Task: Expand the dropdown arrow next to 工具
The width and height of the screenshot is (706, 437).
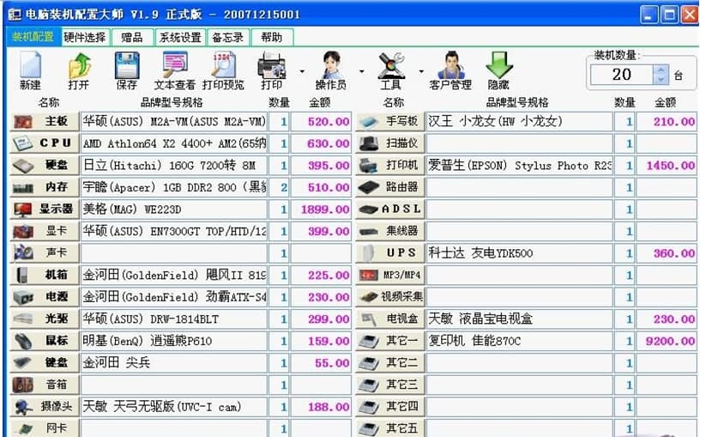Action: (421, 71)
